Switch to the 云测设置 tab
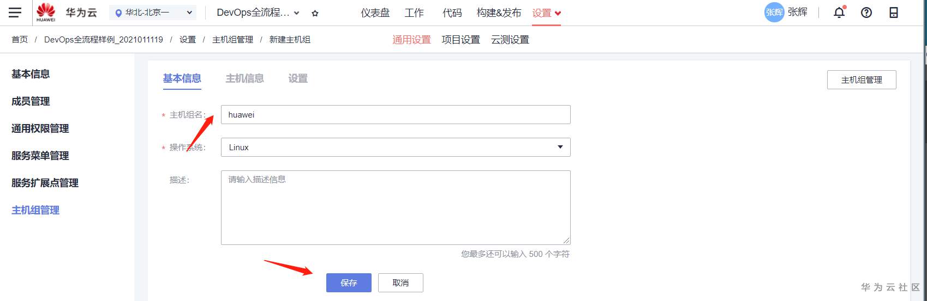Viewport: 927px width, 301px height. (510, 40)
